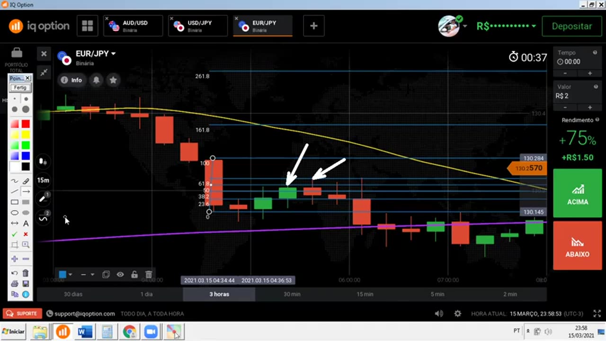Select the green checkmark stamp
The height and width of the screenshot is (341, 606).
[x=15, y=234]
